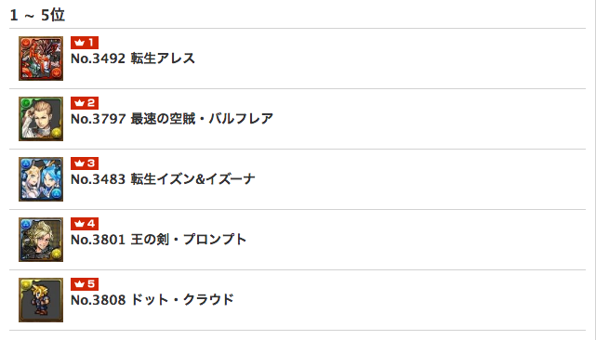Select the second-place ranking row
This screenshot has width=596, height=340.
click(298, 119)
